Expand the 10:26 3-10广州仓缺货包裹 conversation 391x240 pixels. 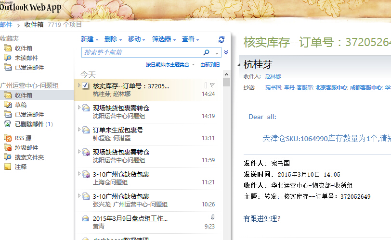tap(79, 196)
